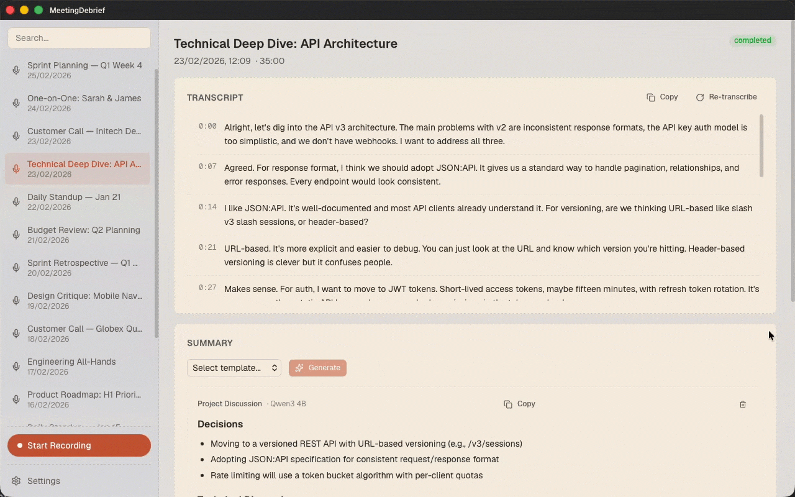Click microphone icon beside Customer Call — Initech
The width and height of the screenshot is (795, 497).
point(16,136)
